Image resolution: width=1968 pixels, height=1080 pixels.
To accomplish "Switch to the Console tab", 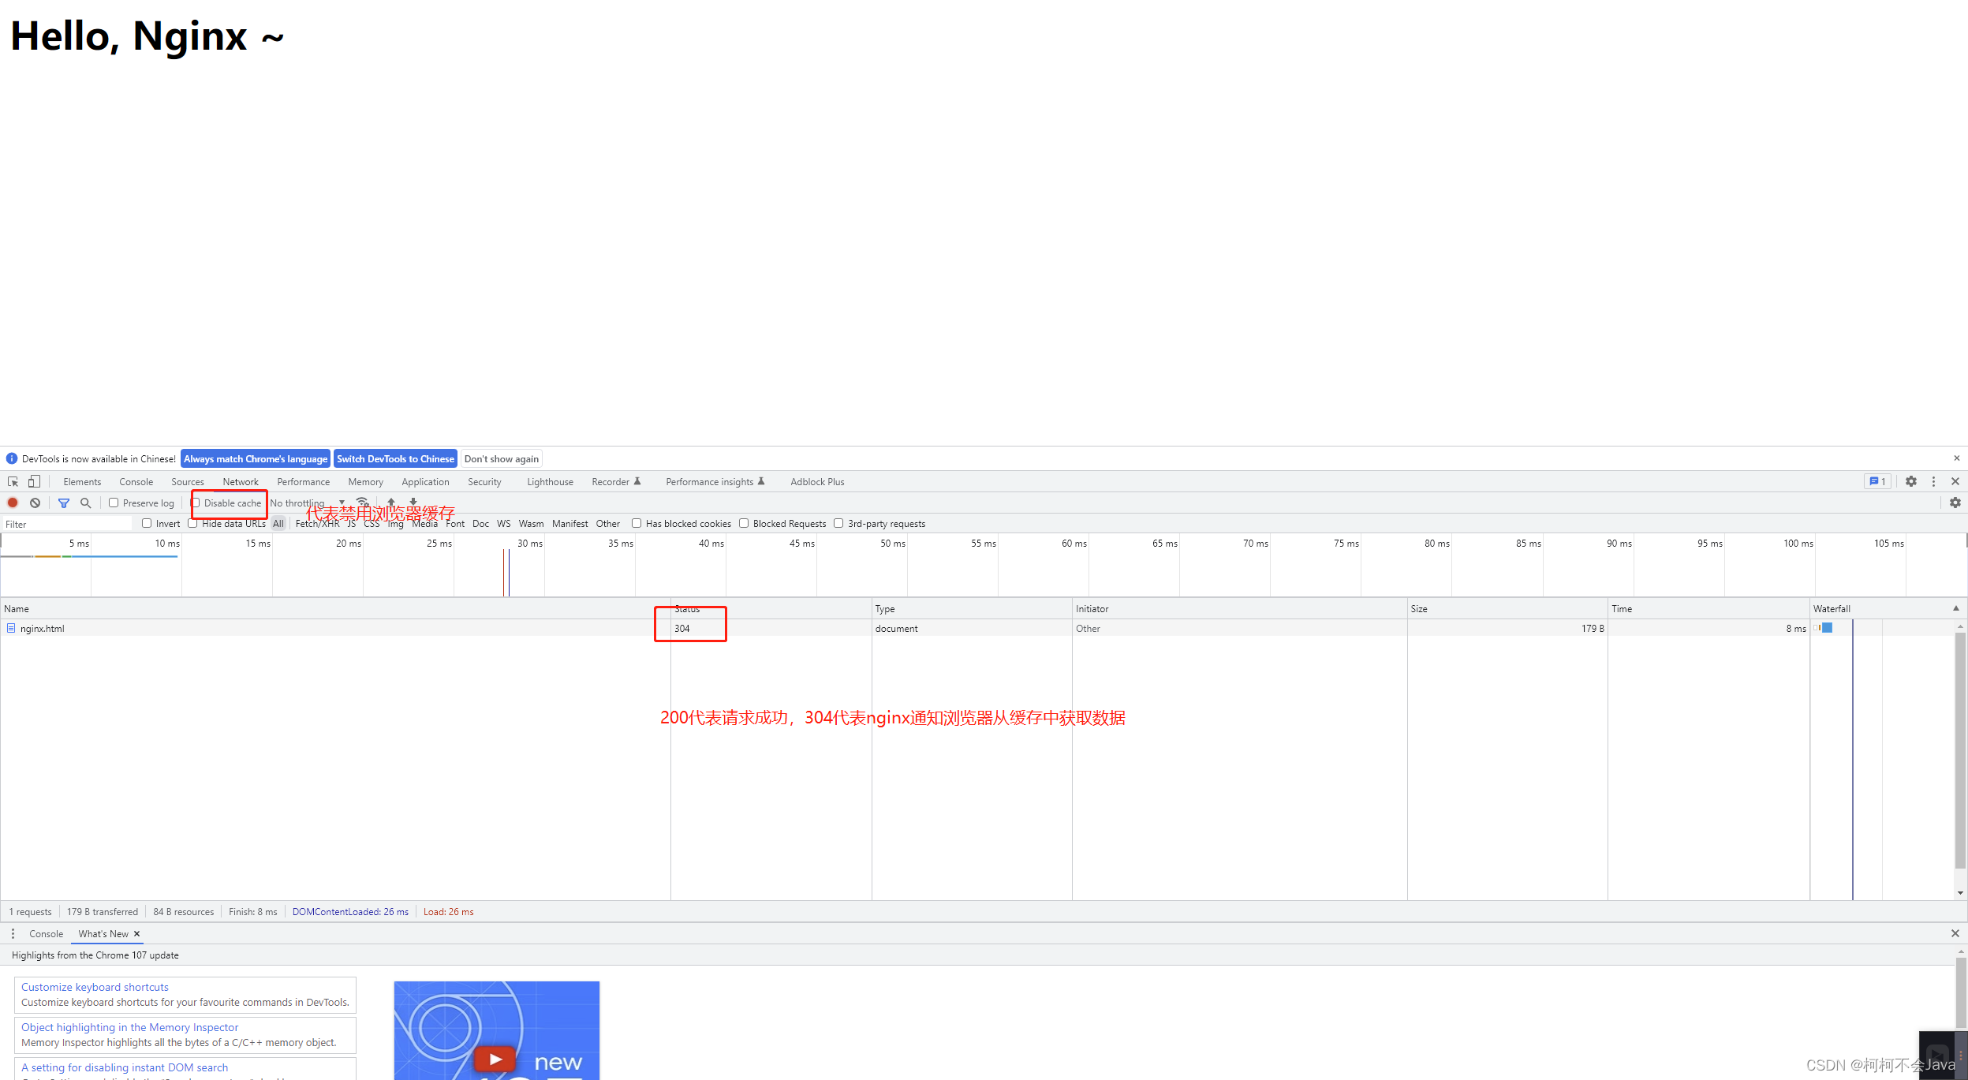I will pos(136,481).
